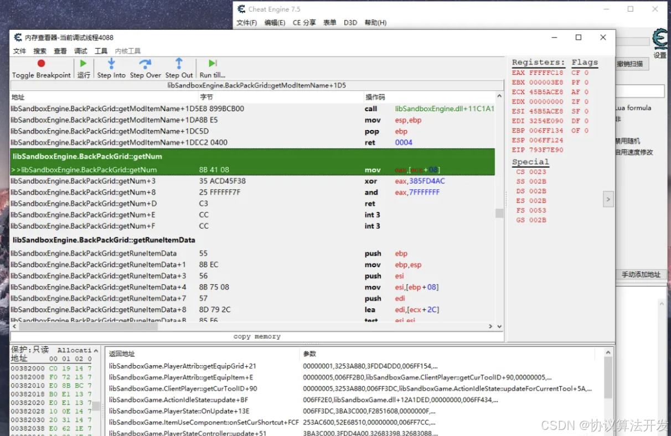Open 表单 menu in Cheat Engine window
Image resolution: width=671 pixels, height=436 pixels.
click(330, 23)
